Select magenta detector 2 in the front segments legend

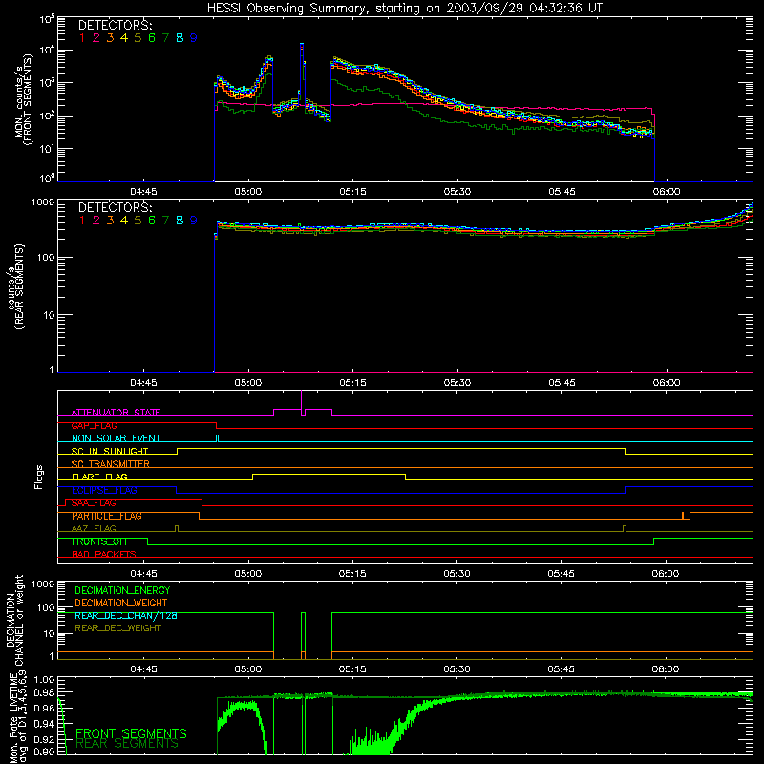96,38
